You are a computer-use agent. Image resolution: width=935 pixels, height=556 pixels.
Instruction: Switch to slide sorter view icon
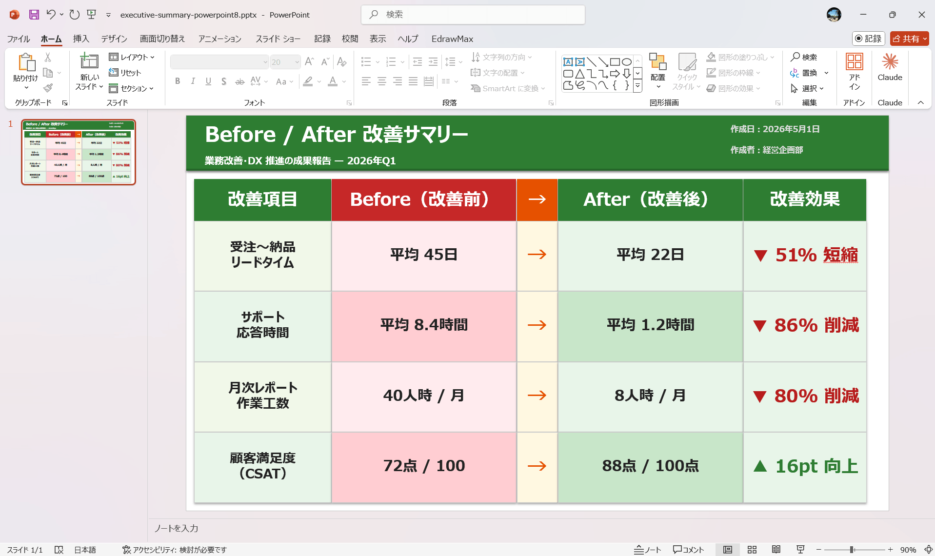(752, 550)
